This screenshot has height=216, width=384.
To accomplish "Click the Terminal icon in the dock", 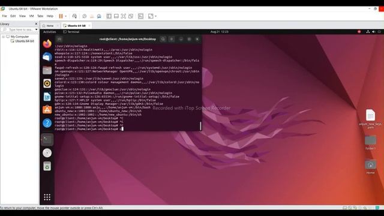I will pyautogui.click(x=47, y=140).
